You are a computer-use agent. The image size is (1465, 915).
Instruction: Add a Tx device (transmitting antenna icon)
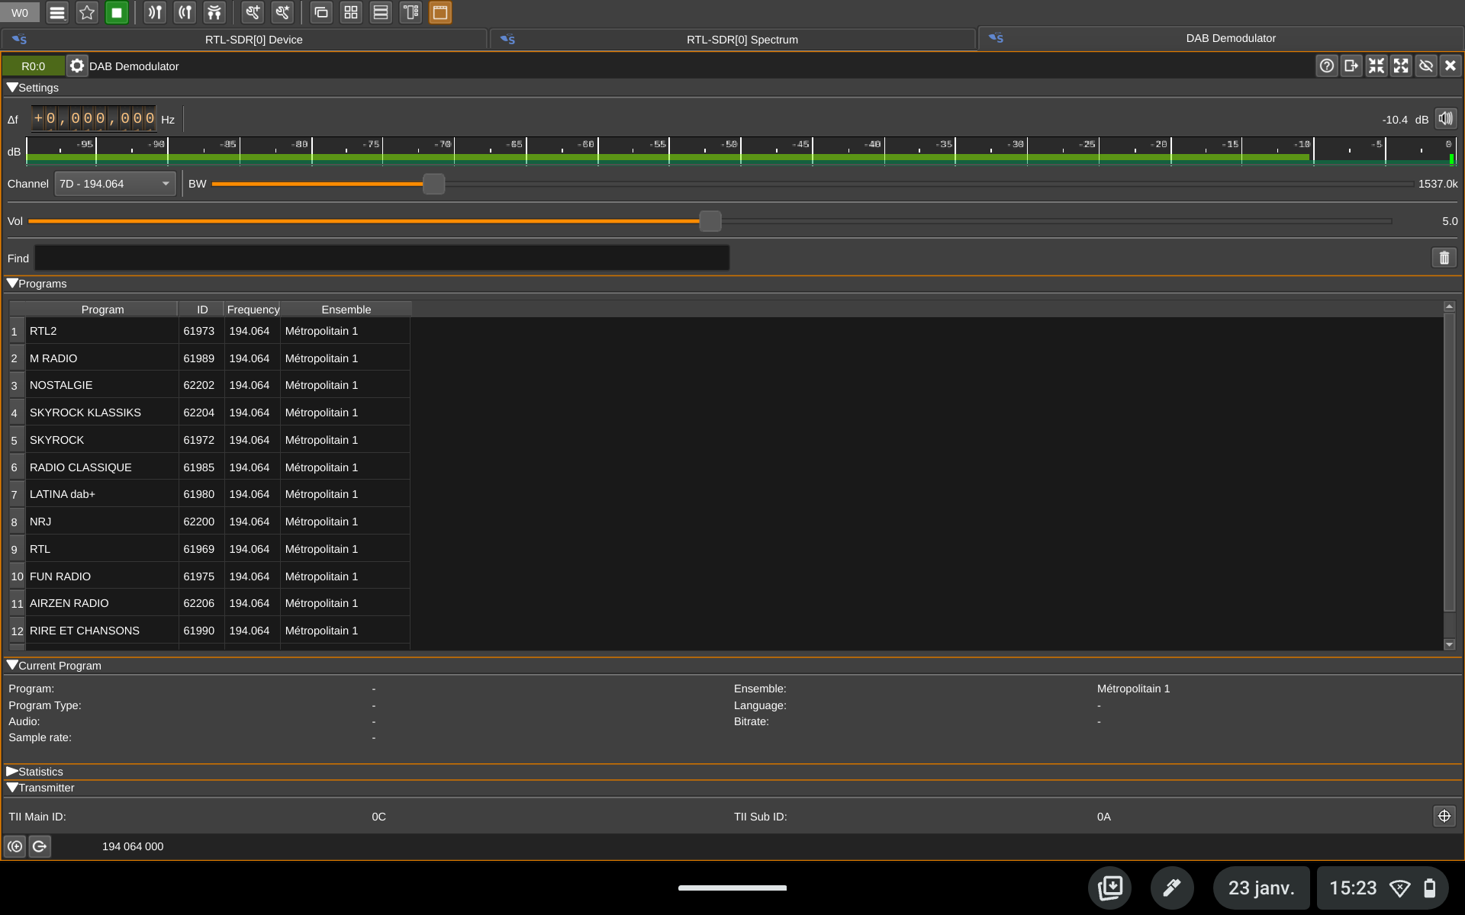[185, 12]
